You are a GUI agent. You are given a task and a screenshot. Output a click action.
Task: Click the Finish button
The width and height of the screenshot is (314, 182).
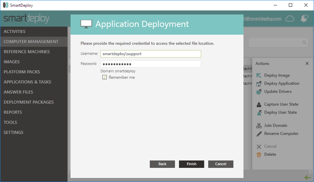(191, 164)
